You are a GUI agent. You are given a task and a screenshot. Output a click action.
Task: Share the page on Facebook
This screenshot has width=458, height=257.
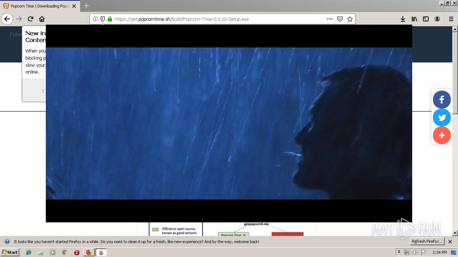point(442,100)
